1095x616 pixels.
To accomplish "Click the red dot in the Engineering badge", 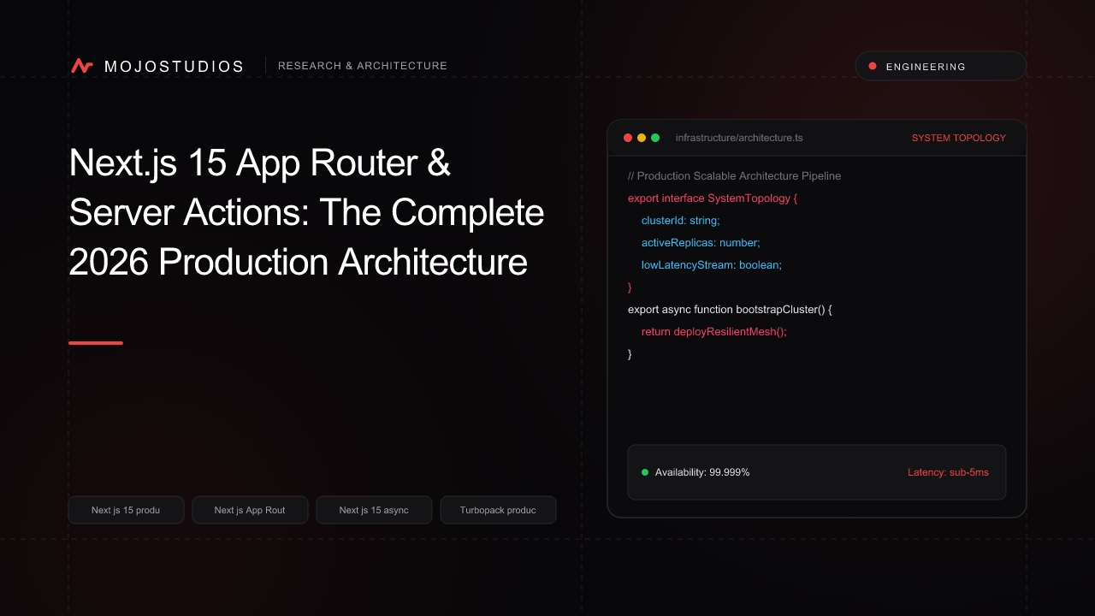I will click(x=873, y=66).
